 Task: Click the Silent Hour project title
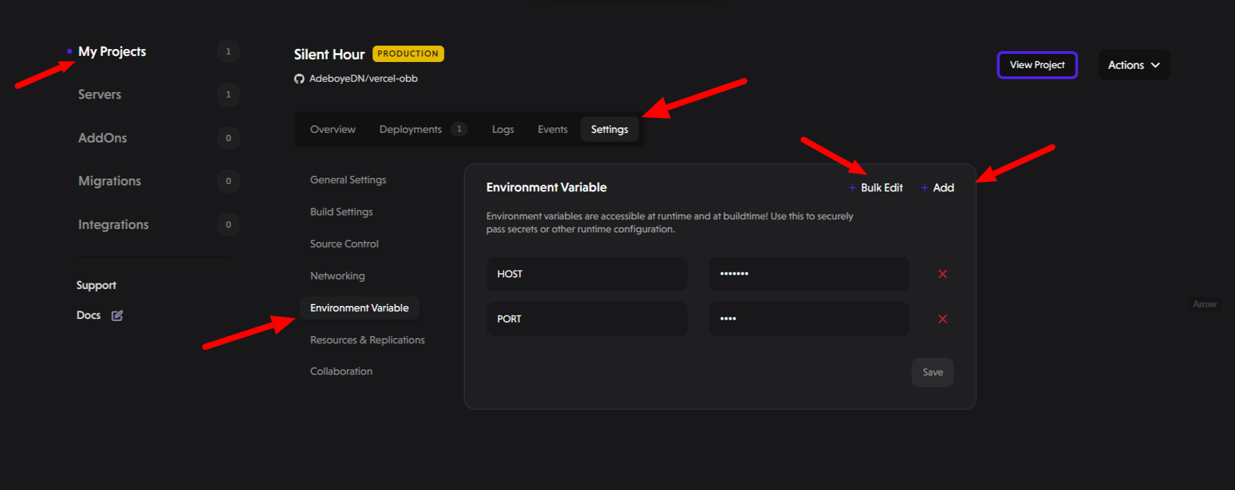click(329, 55)
